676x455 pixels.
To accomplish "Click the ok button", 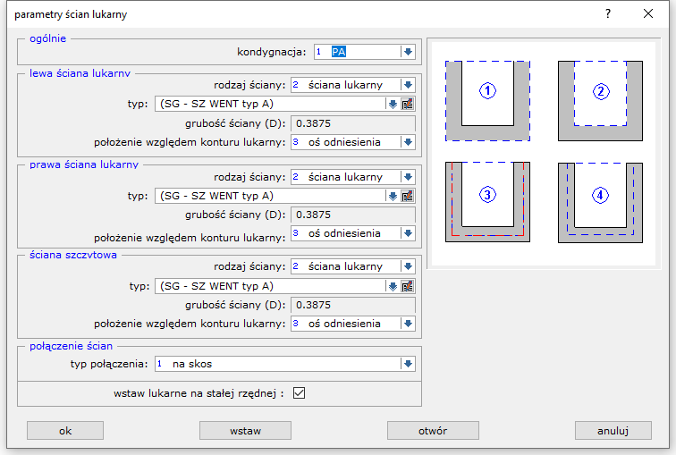I will [65, 430].
